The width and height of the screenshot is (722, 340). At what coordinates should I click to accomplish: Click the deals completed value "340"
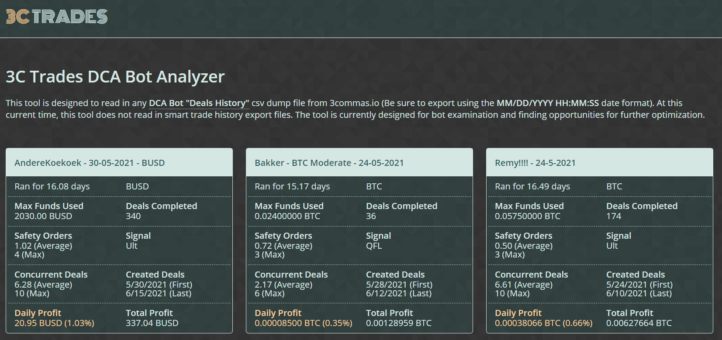click(x=133, y=216)
